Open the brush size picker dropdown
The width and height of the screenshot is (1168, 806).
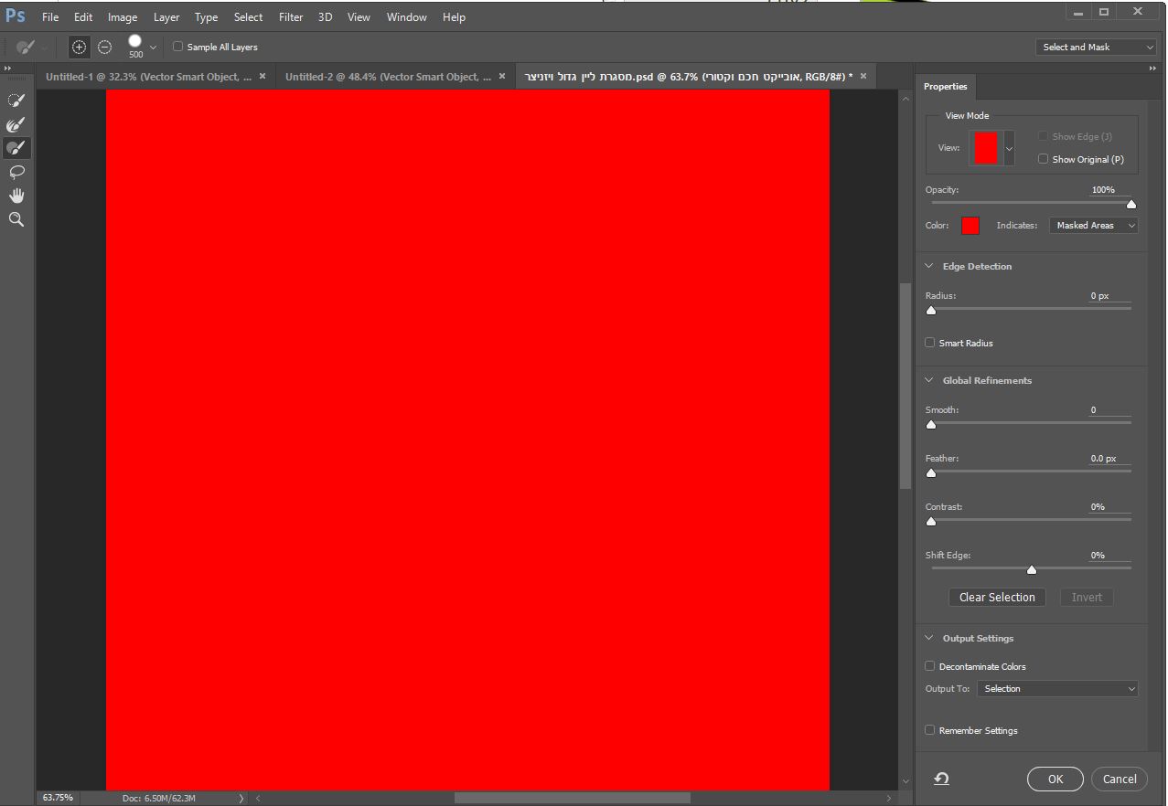coord(153,47)
